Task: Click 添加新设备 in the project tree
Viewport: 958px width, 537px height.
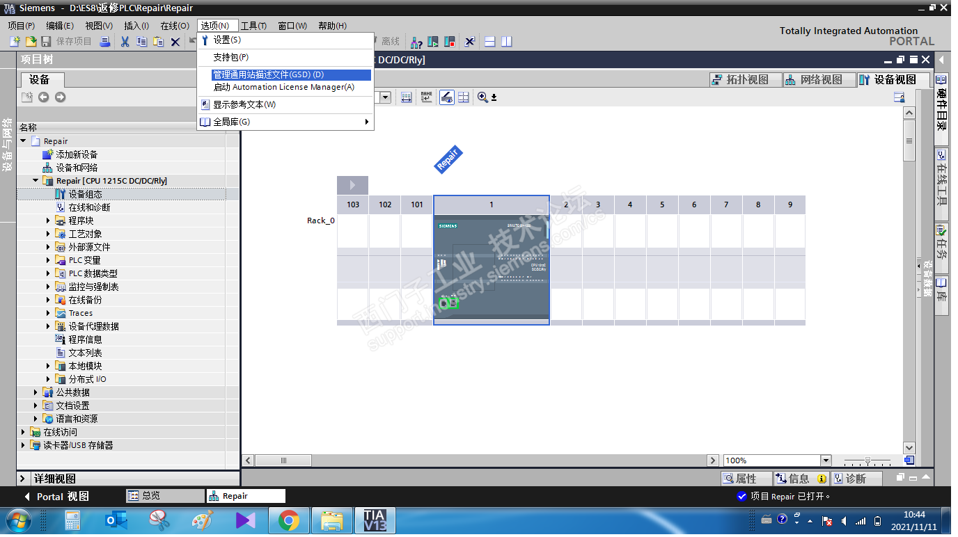Action: (x=77, y=154)
